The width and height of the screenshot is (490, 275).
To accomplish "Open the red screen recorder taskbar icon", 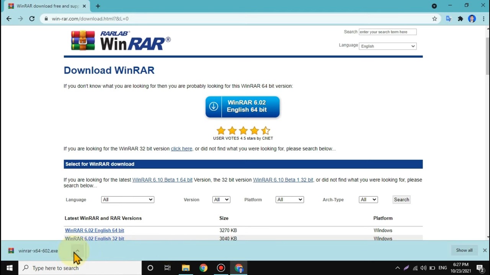I will click(x=221, y=268).
